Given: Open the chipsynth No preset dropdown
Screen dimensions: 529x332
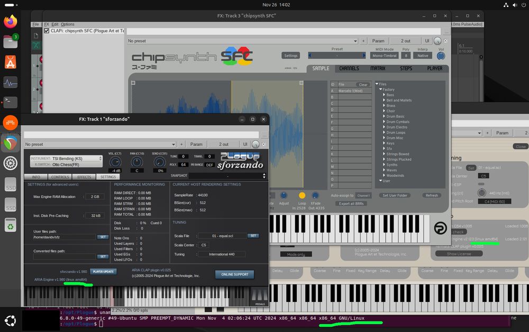Looking at the screenshot, I should tap(242, 41).
